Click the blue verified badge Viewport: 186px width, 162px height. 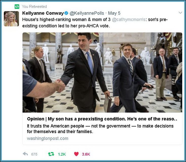tap(66, 13)
